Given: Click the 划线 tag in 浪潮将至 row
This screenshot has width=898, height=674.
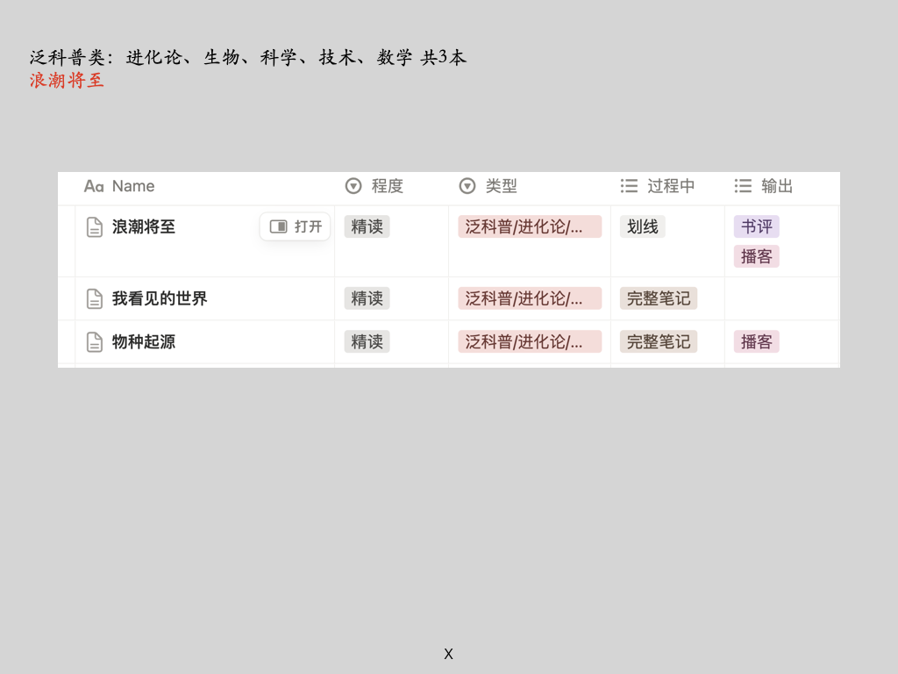Looking at the screenshot, I should (x=642, y=226).
